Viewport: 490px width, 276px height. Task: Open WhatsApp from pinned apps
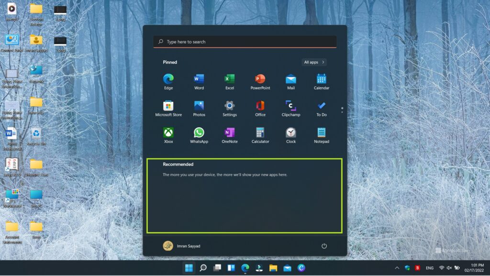pos(199,135)
